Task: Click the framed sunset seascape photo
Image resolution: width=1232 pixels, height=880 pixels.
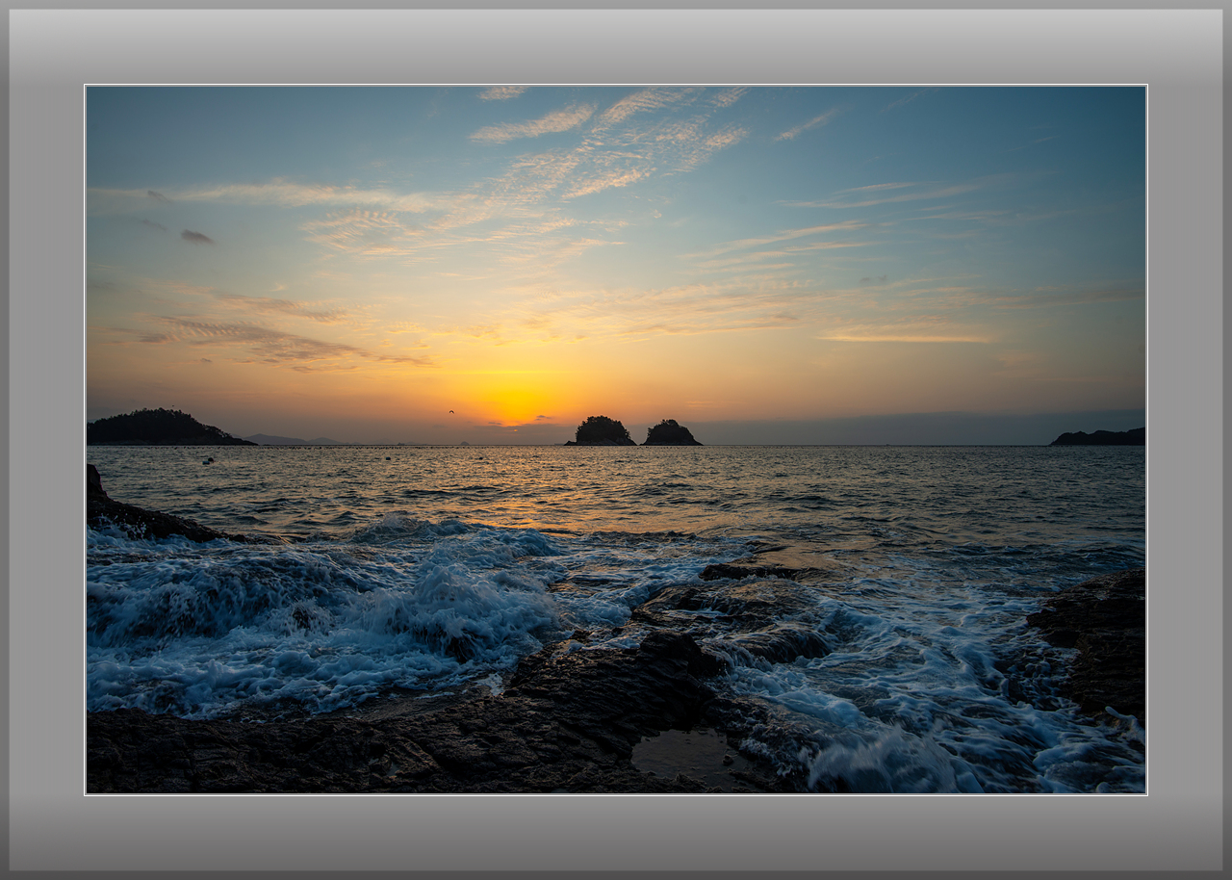Action: 616,439
